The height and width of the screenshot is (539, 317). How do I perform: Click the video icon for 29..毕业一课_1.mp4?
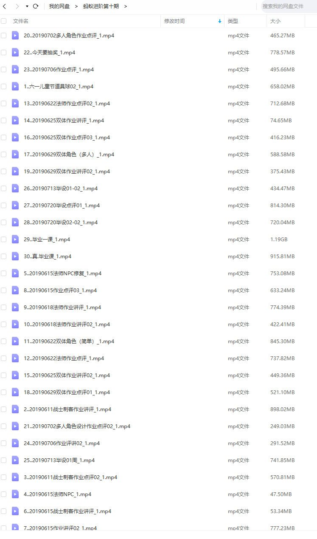tap(15, 239)
